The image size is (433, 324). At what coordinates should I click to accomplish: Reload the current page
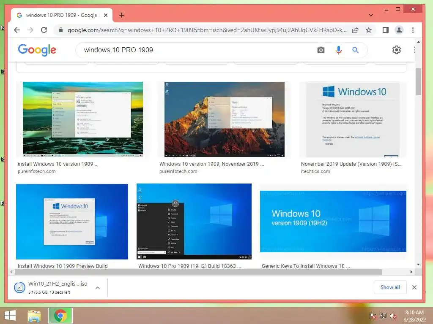pos(44,30)
